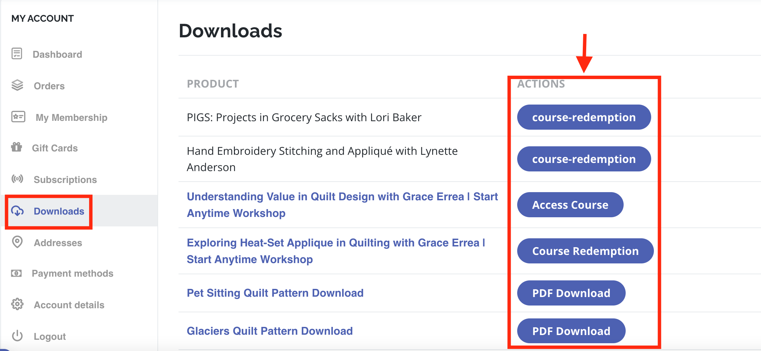This screenshot has height=351, width=761.
Task: Click the Payment methods cash icon
Action: coord(16,273)
